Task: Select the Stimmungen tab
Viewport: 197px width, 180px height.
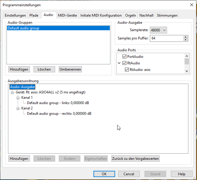Action: click(x=167, y=15)
